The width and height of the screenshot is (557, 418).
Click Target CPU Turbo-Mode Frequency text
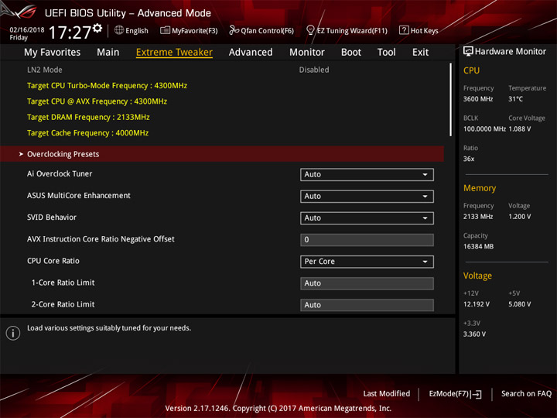(108, 86)
